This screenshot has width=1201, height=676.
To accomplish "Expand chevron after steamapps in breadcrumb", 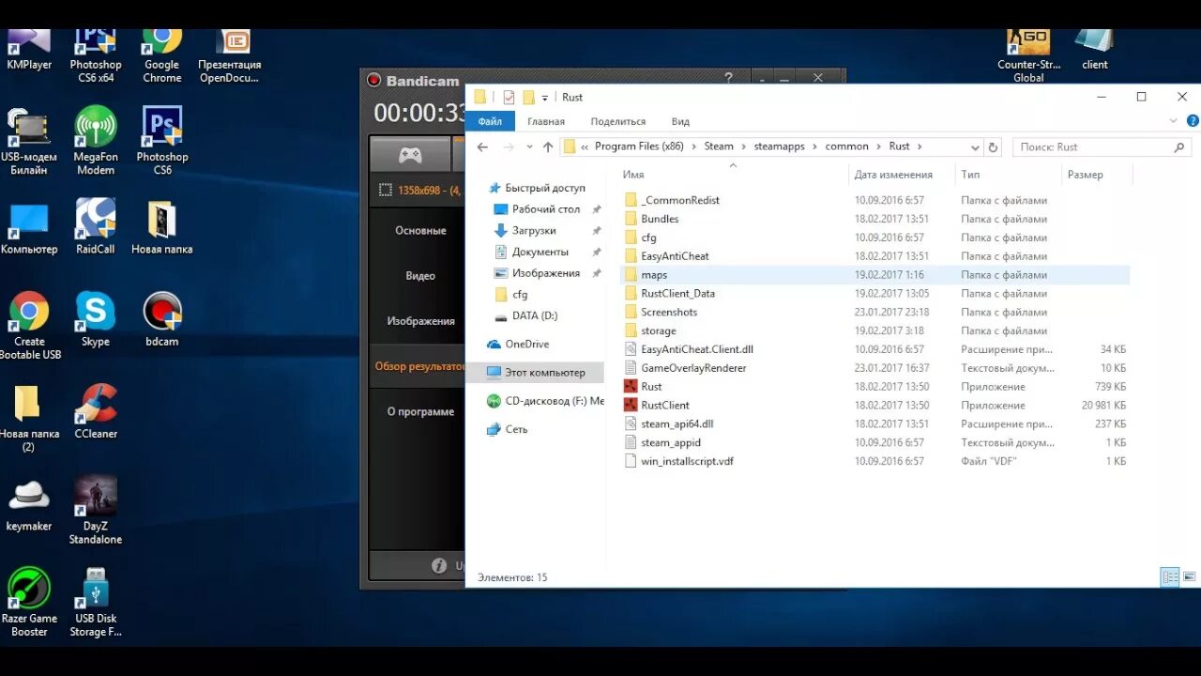I will pos(815,147).
